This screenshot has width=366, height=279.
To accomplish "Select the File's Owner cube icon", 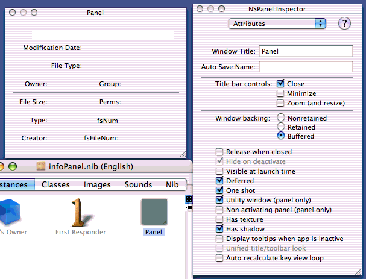I will tap(8, 213).
